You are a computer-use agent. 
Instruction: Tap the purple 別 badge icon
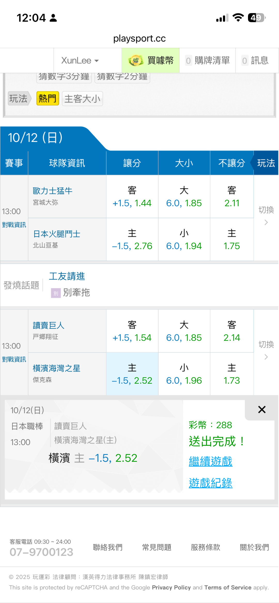coord(56,293)
